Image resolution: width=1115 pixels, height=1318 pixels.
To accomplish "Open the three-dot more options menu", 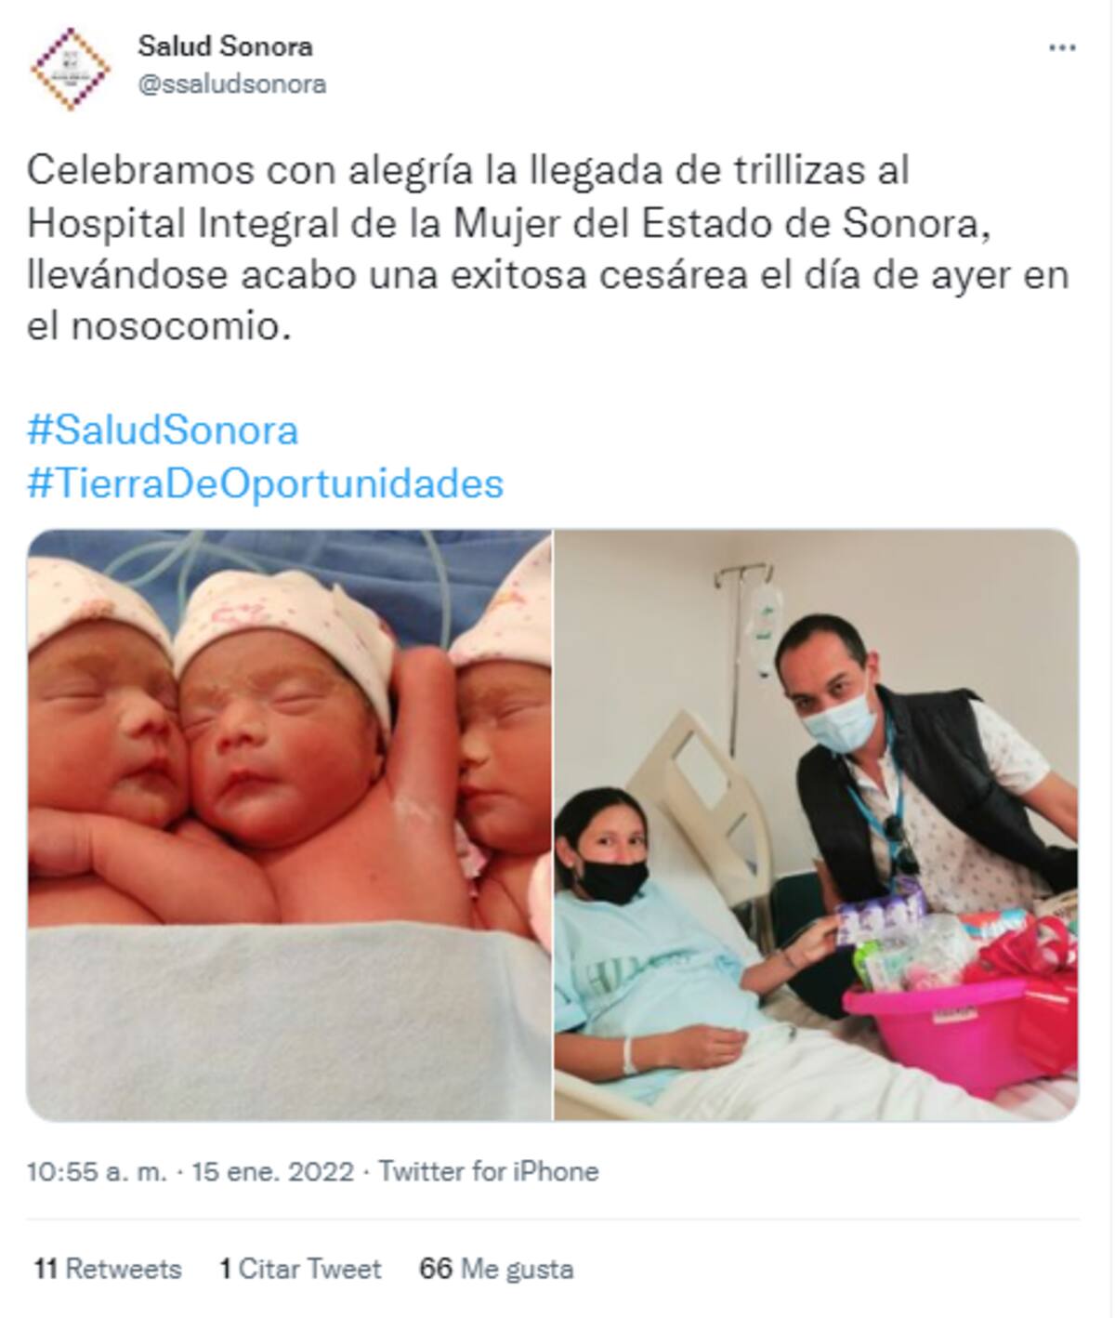I will pyautogui.click(x=1062, y=48).
